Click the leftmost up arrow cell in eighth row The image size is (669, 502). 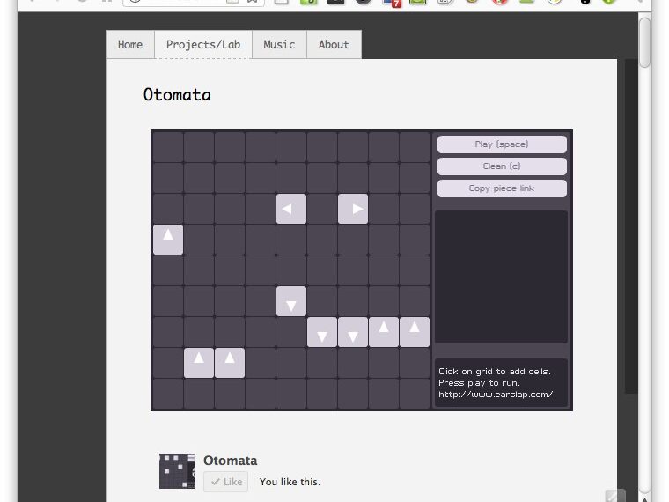click(199, 363)
